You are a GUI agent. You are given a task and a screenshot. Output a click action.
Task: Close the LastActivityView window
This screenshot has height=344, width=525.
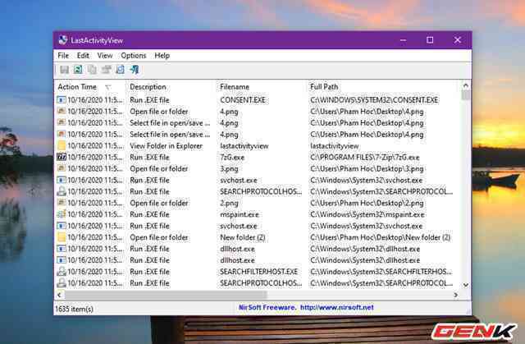pos(458,40)
